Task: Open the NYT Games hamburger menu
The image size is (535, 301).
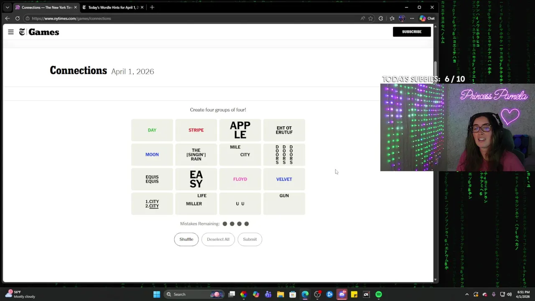Action: (11, 32)
